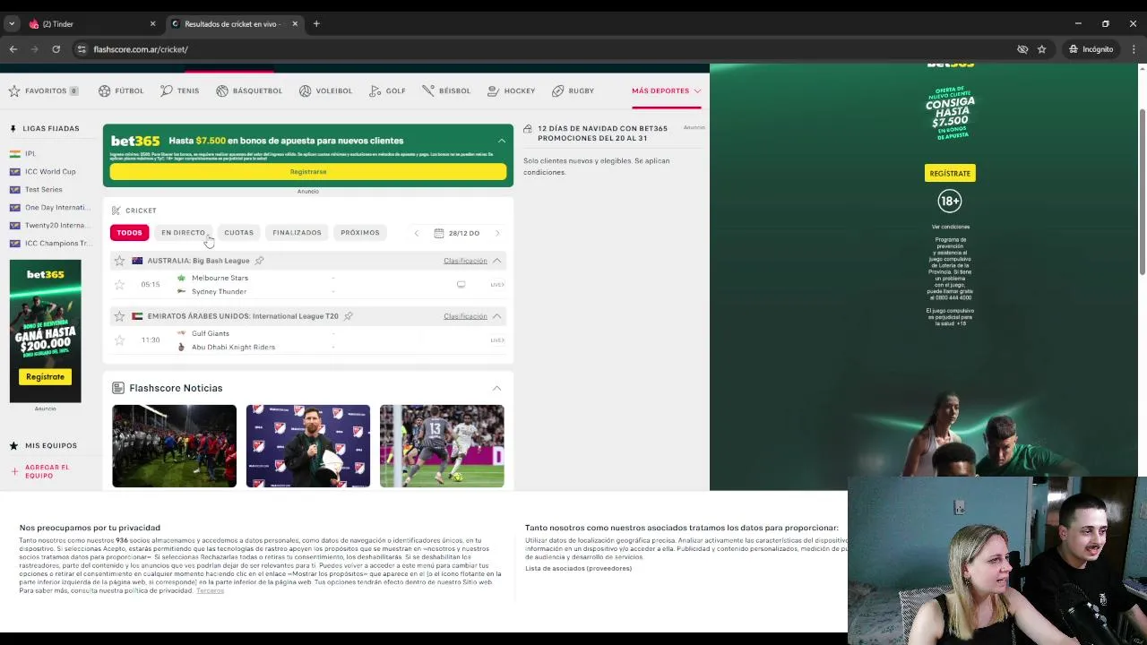Add league star for Australia Big Bash
The width and height of the screenshot is (1147, 645).
tap(119, 261)
